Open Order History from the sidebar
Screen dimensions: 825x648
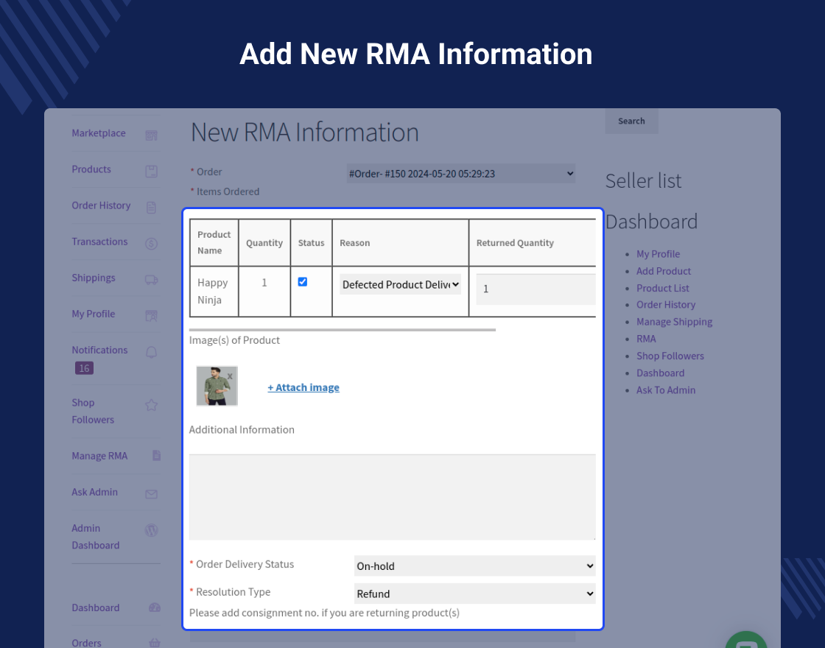click(101, 205)
